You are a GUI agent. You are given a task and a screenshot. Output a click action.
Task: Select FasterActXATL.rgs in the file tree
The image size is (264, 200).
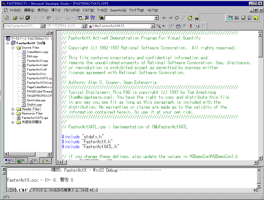click(x=35, y=118)
